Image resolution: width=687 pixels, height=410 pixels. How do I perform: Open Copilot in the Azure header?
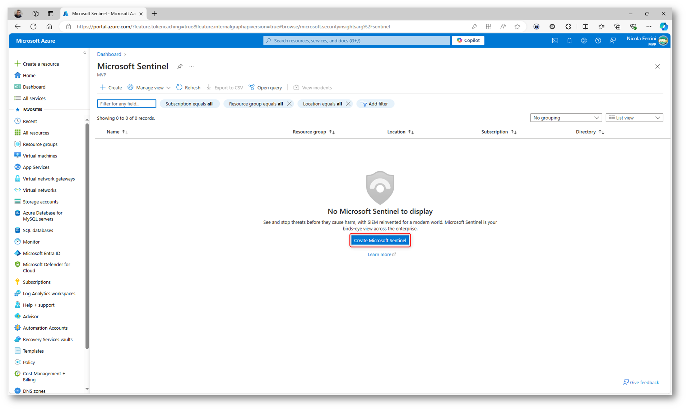468,40
